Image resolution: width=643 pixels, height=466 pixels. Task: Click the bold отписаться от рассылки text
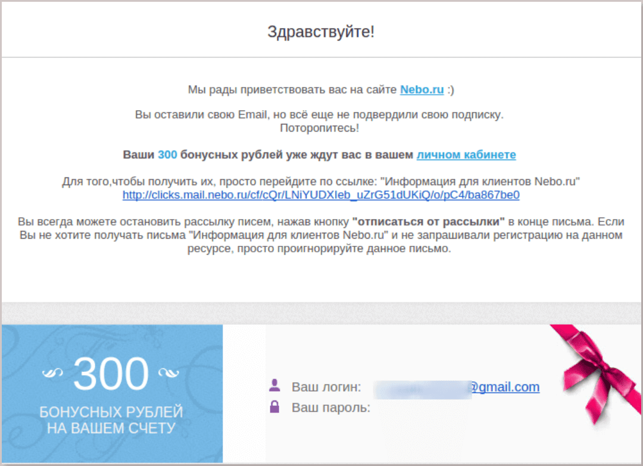429,222
